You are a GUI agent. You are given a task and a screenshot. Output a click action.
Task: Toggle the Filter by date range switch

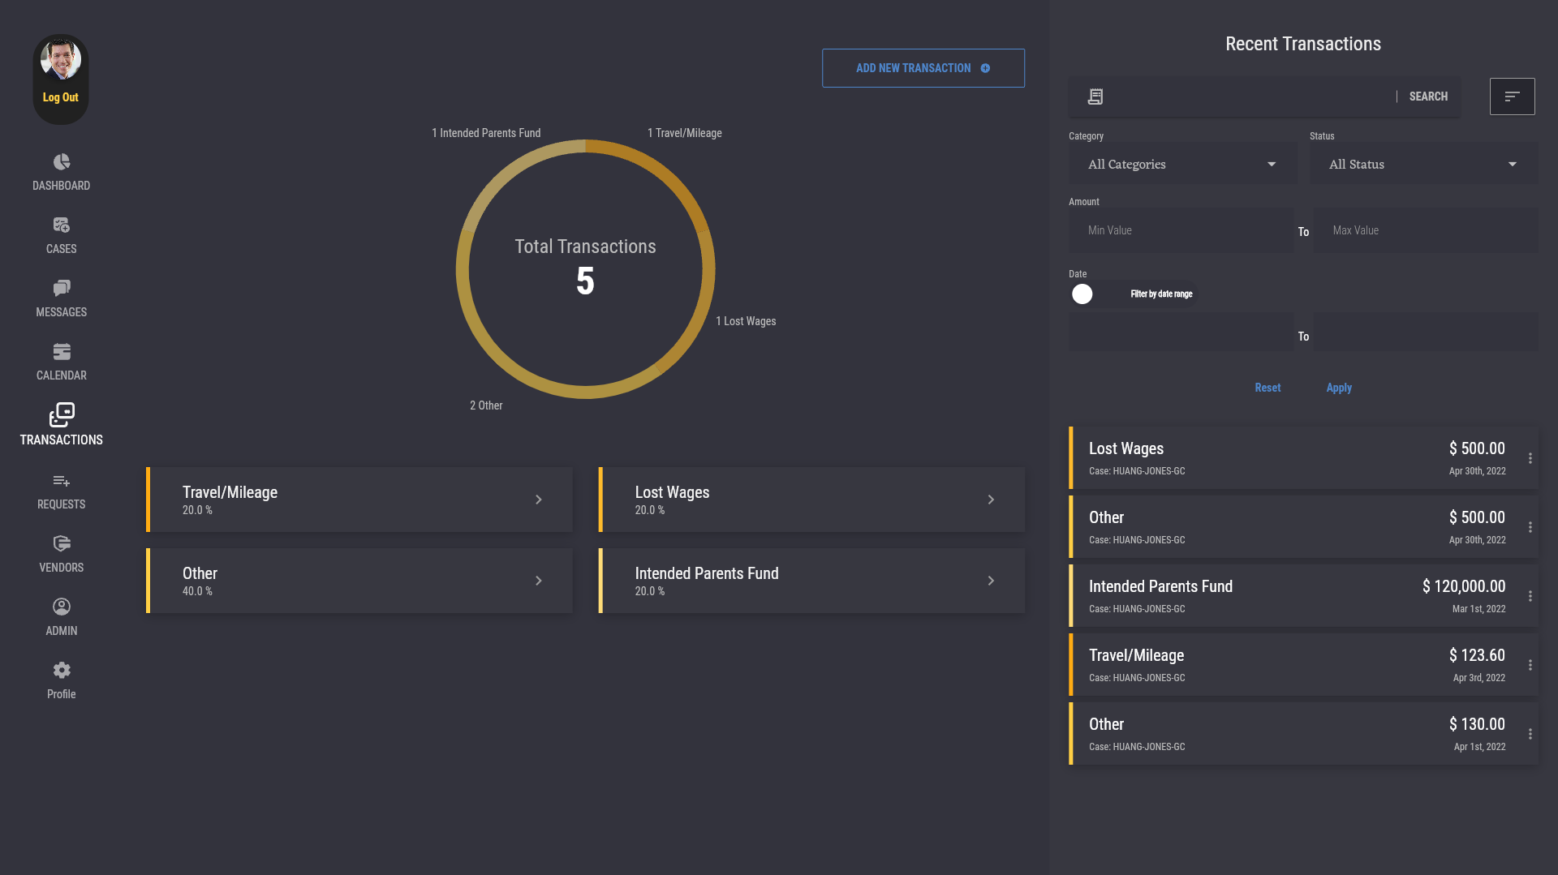(x=1083, y=294)
